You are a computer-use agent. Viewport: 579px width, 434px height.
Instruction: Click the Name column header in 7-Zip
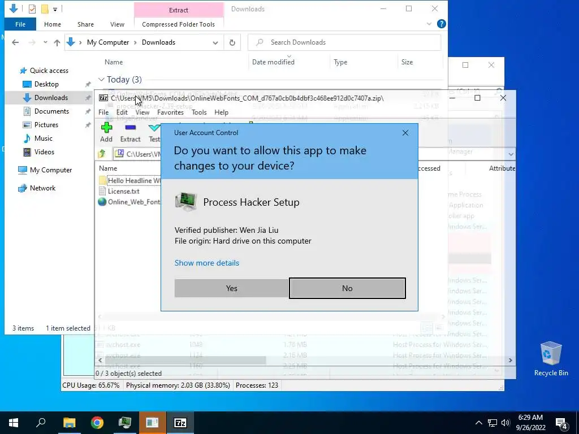(x=108, y=168)
